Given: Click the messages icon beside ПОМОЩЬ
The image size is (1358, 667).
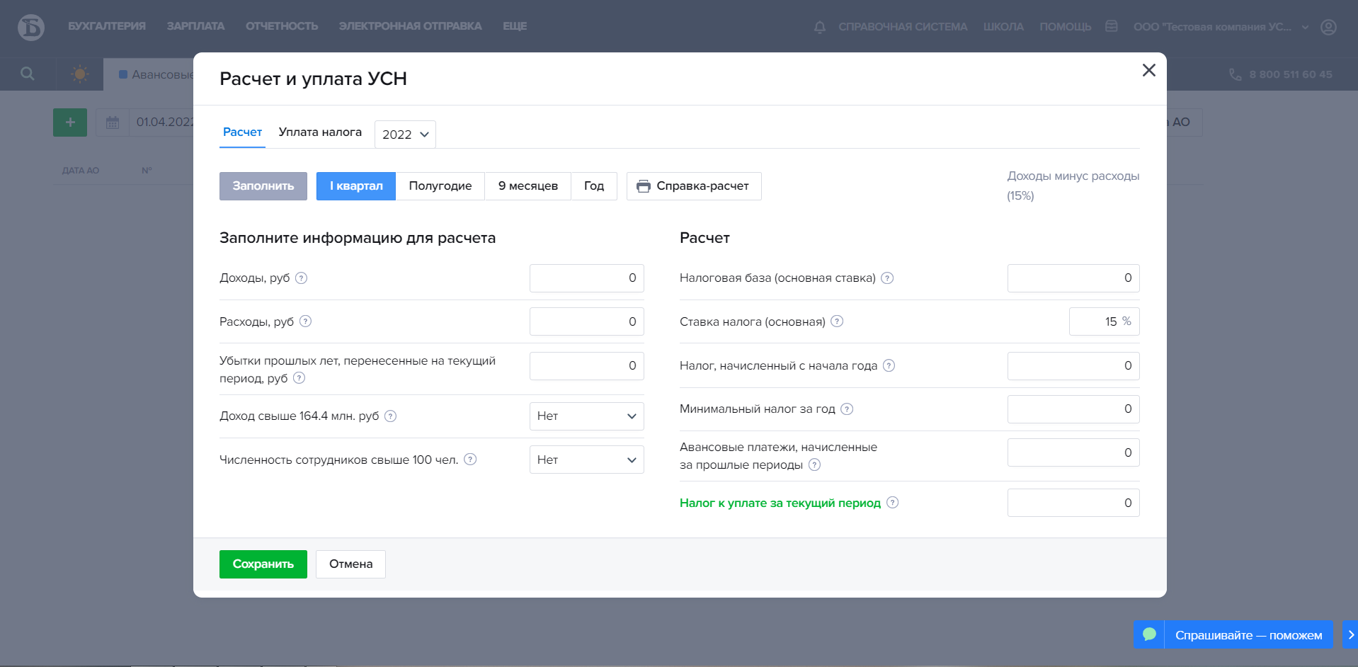Looking at the screenshot, I should pyautogui.click(x=1112, y=26).
